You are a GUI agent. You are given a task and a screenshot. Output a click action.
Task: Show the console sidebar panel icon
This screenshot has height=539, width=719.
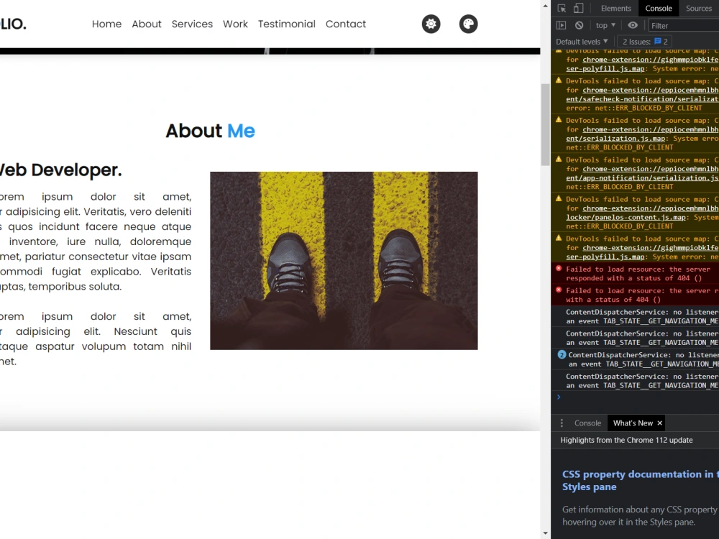coord(561,25)
